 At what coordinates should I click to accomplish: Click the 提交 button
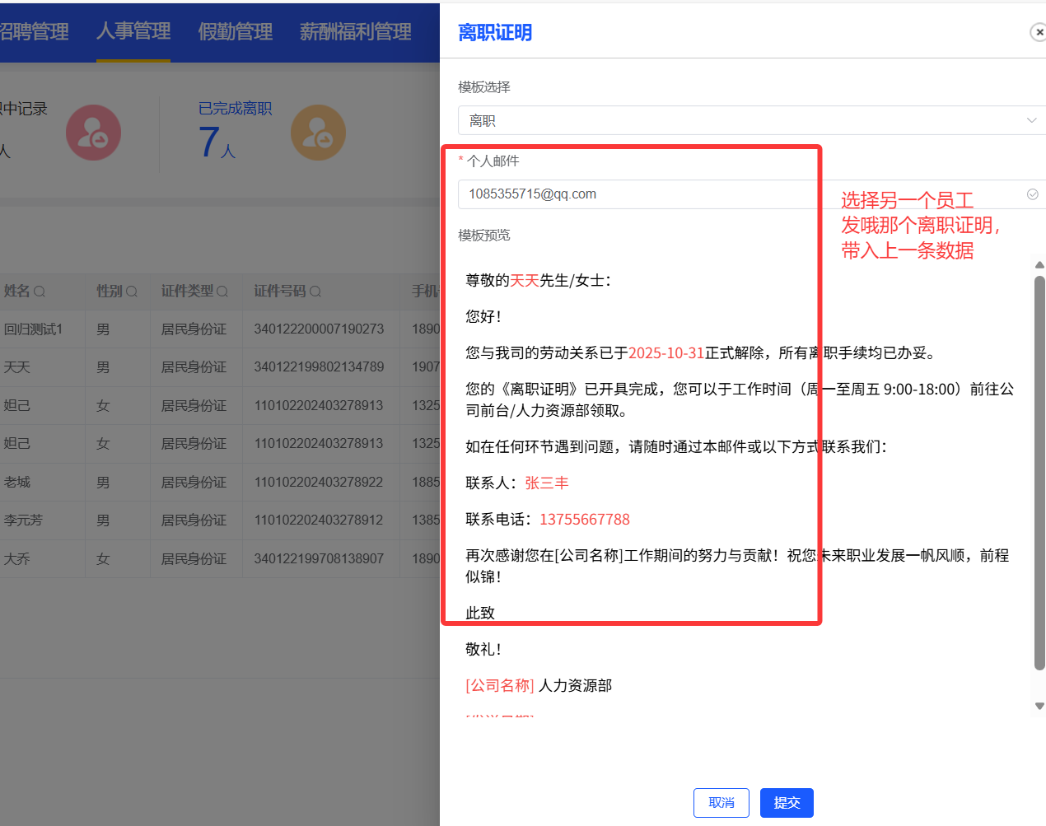pos(787,803)
